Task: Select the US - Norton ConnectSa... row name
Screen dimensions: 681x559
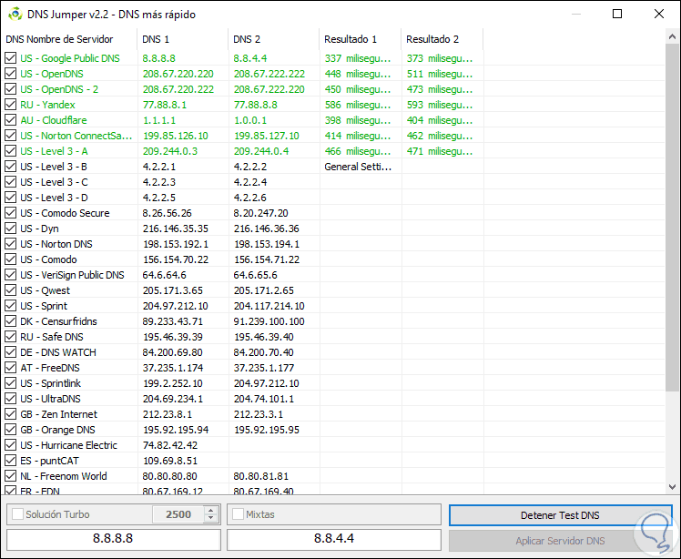Action: coord(76,136)
